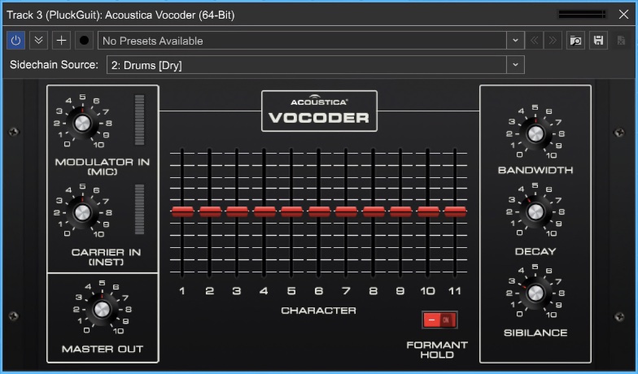Click the 'BANDWIDTH' label
The image size is (638, 374).
pos(535,170)
